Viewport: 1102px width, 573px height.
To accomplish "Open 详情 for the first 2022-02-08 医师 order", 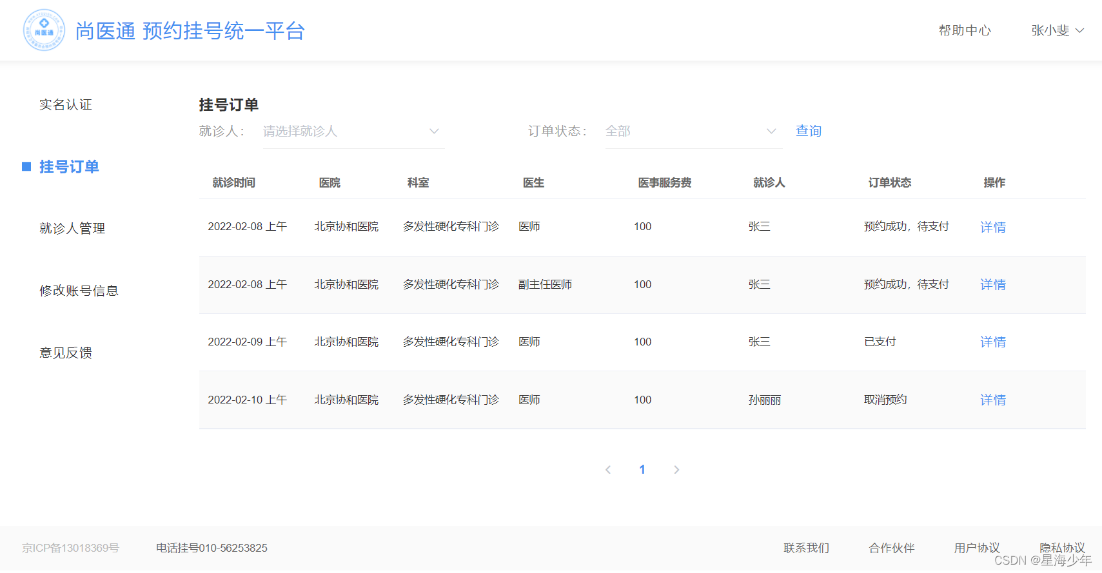I will [x=993, y=227].
